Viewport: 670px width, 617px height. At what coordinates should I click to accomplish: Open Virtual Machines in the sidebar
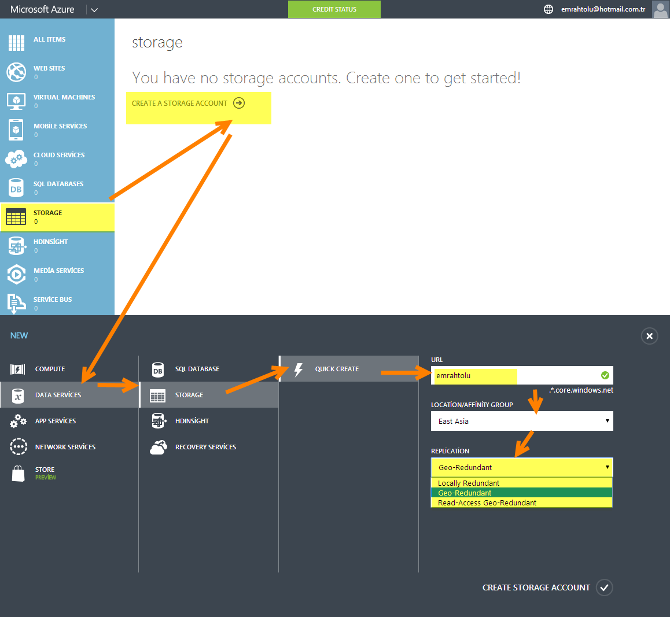click(x=64, y=97)
